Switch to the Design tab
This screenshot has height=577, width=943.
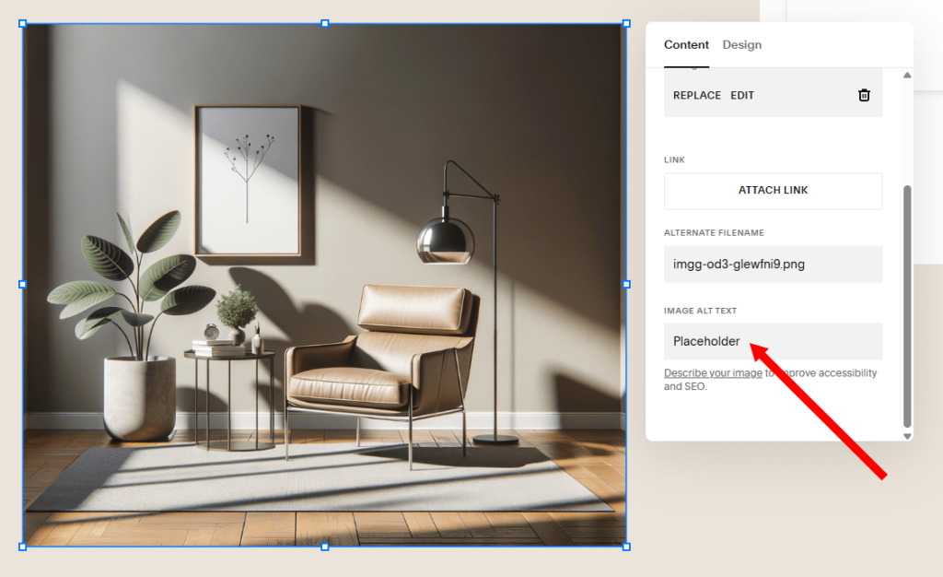click(742, 44)
